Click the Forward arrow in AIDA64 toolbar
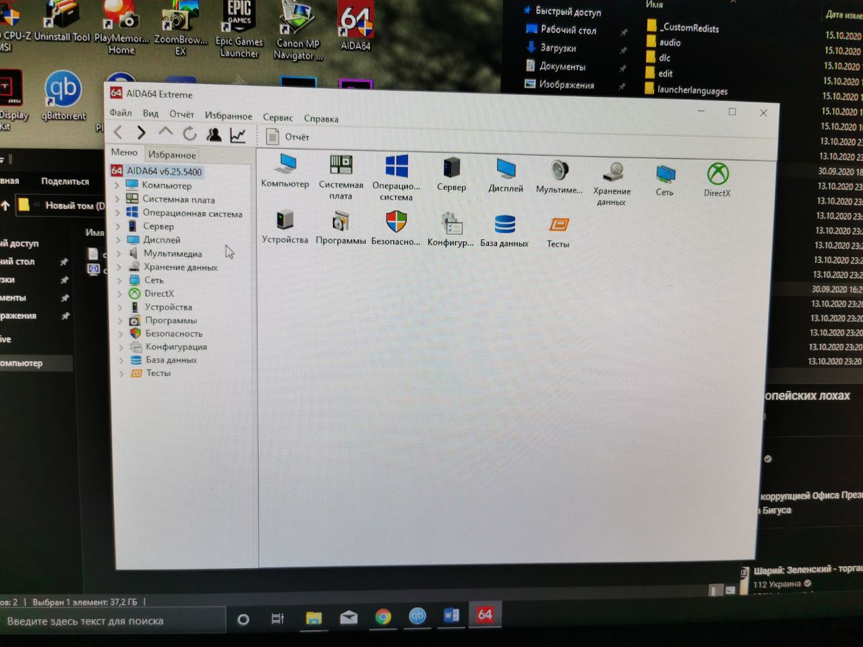 [141, 133]
